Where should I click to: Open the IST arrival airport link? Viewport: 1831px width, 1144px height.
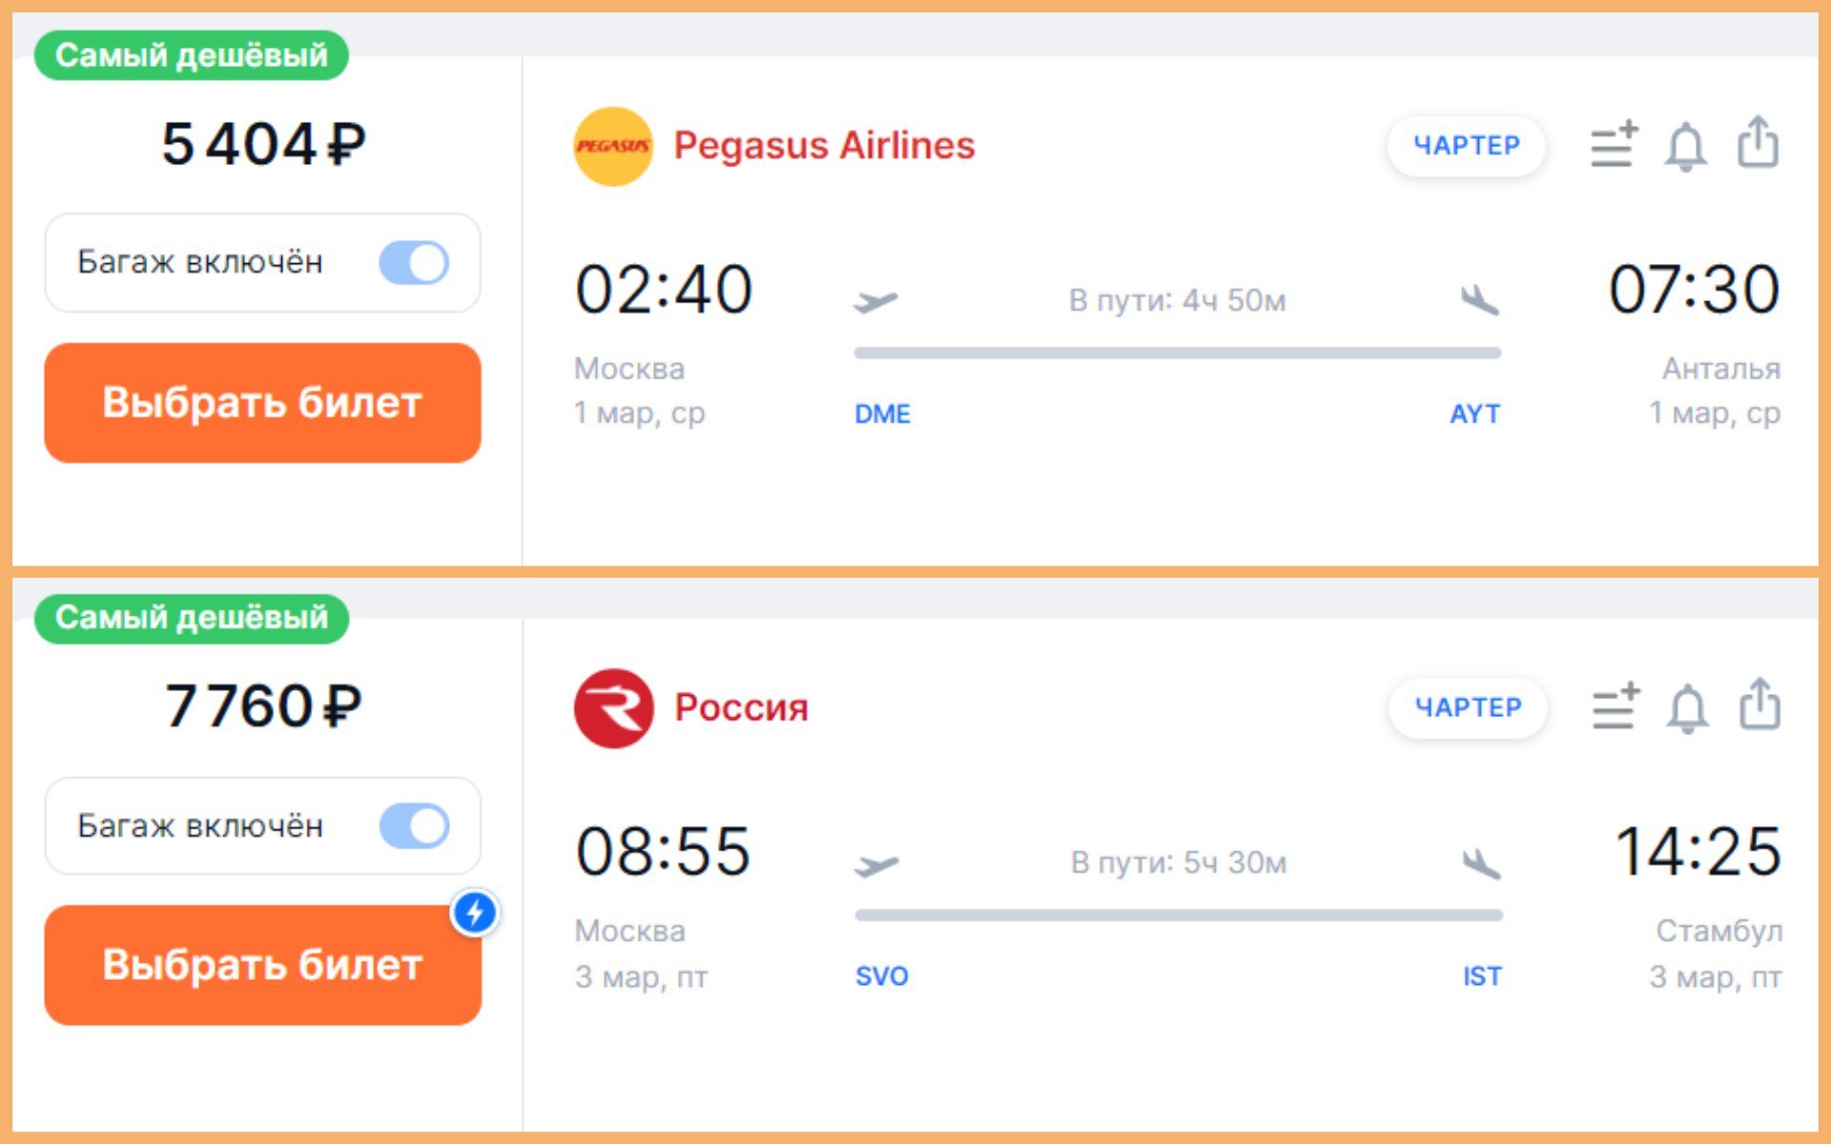1482,976
